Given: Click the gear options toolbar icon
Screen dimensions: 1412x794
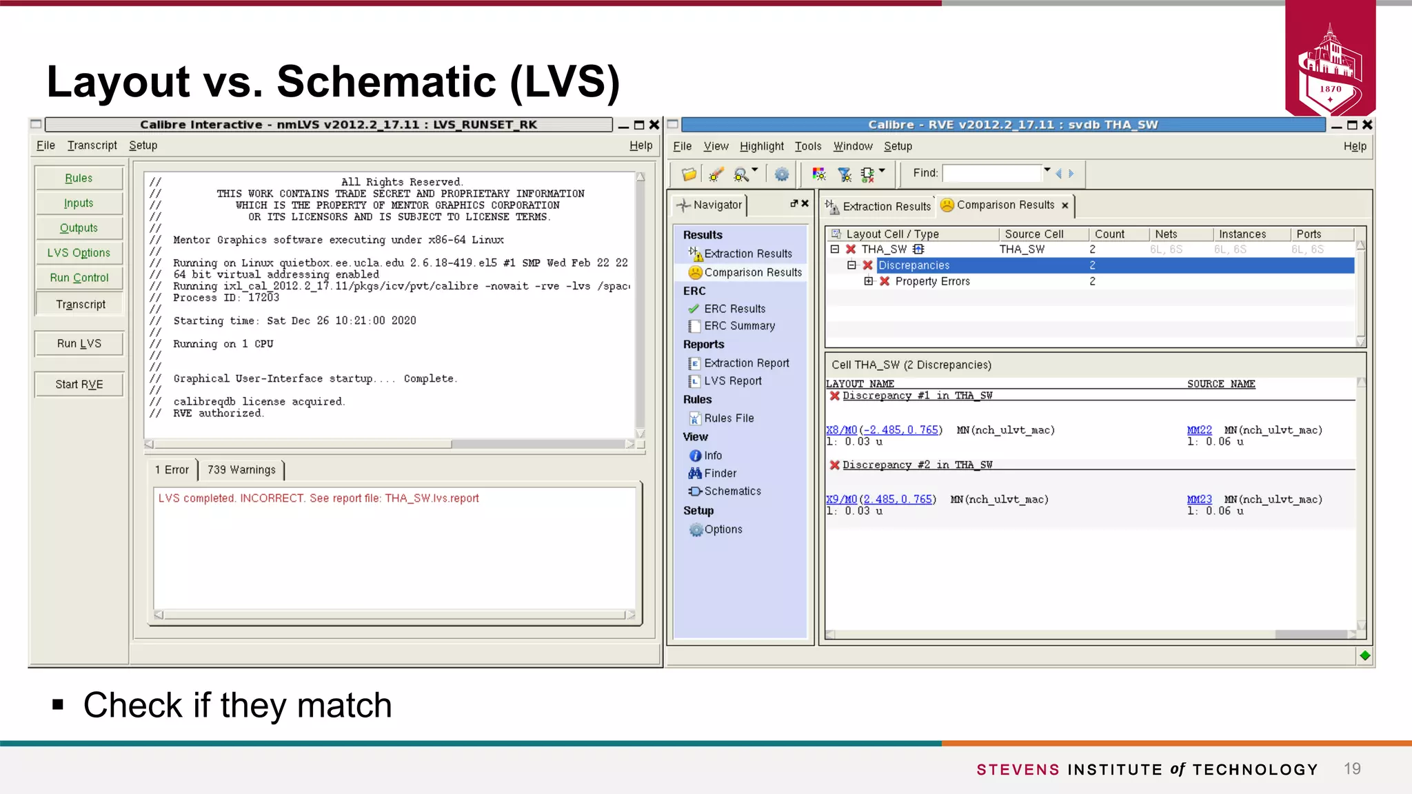Looking at the screenshot, I should [781, 174].
